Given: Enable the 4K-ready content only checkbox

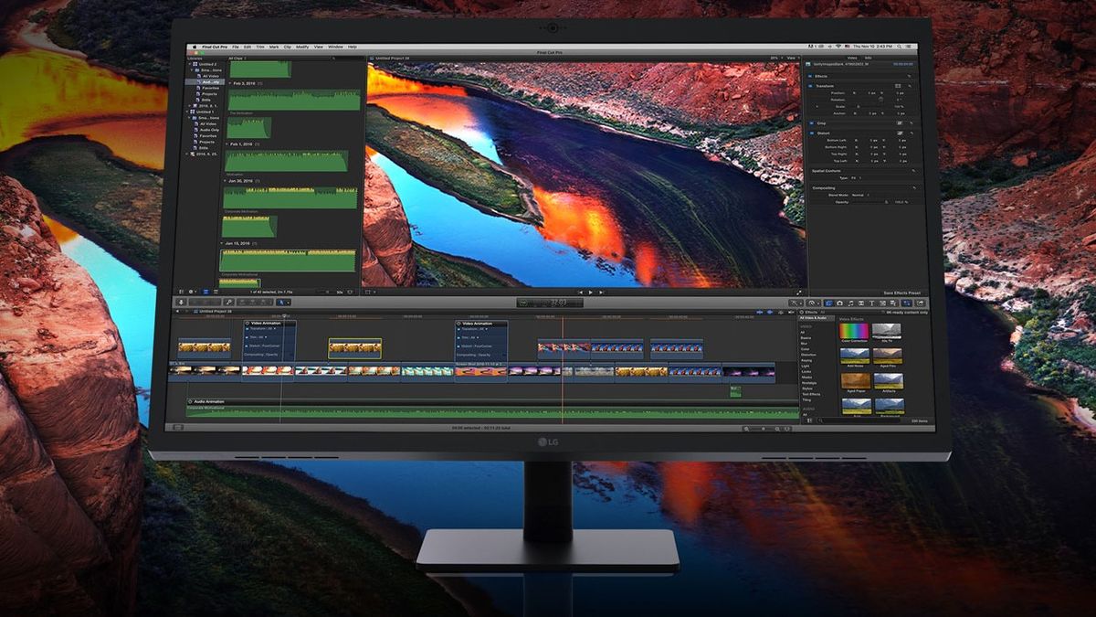Looking at the screenshot, I should click(883, 313).
